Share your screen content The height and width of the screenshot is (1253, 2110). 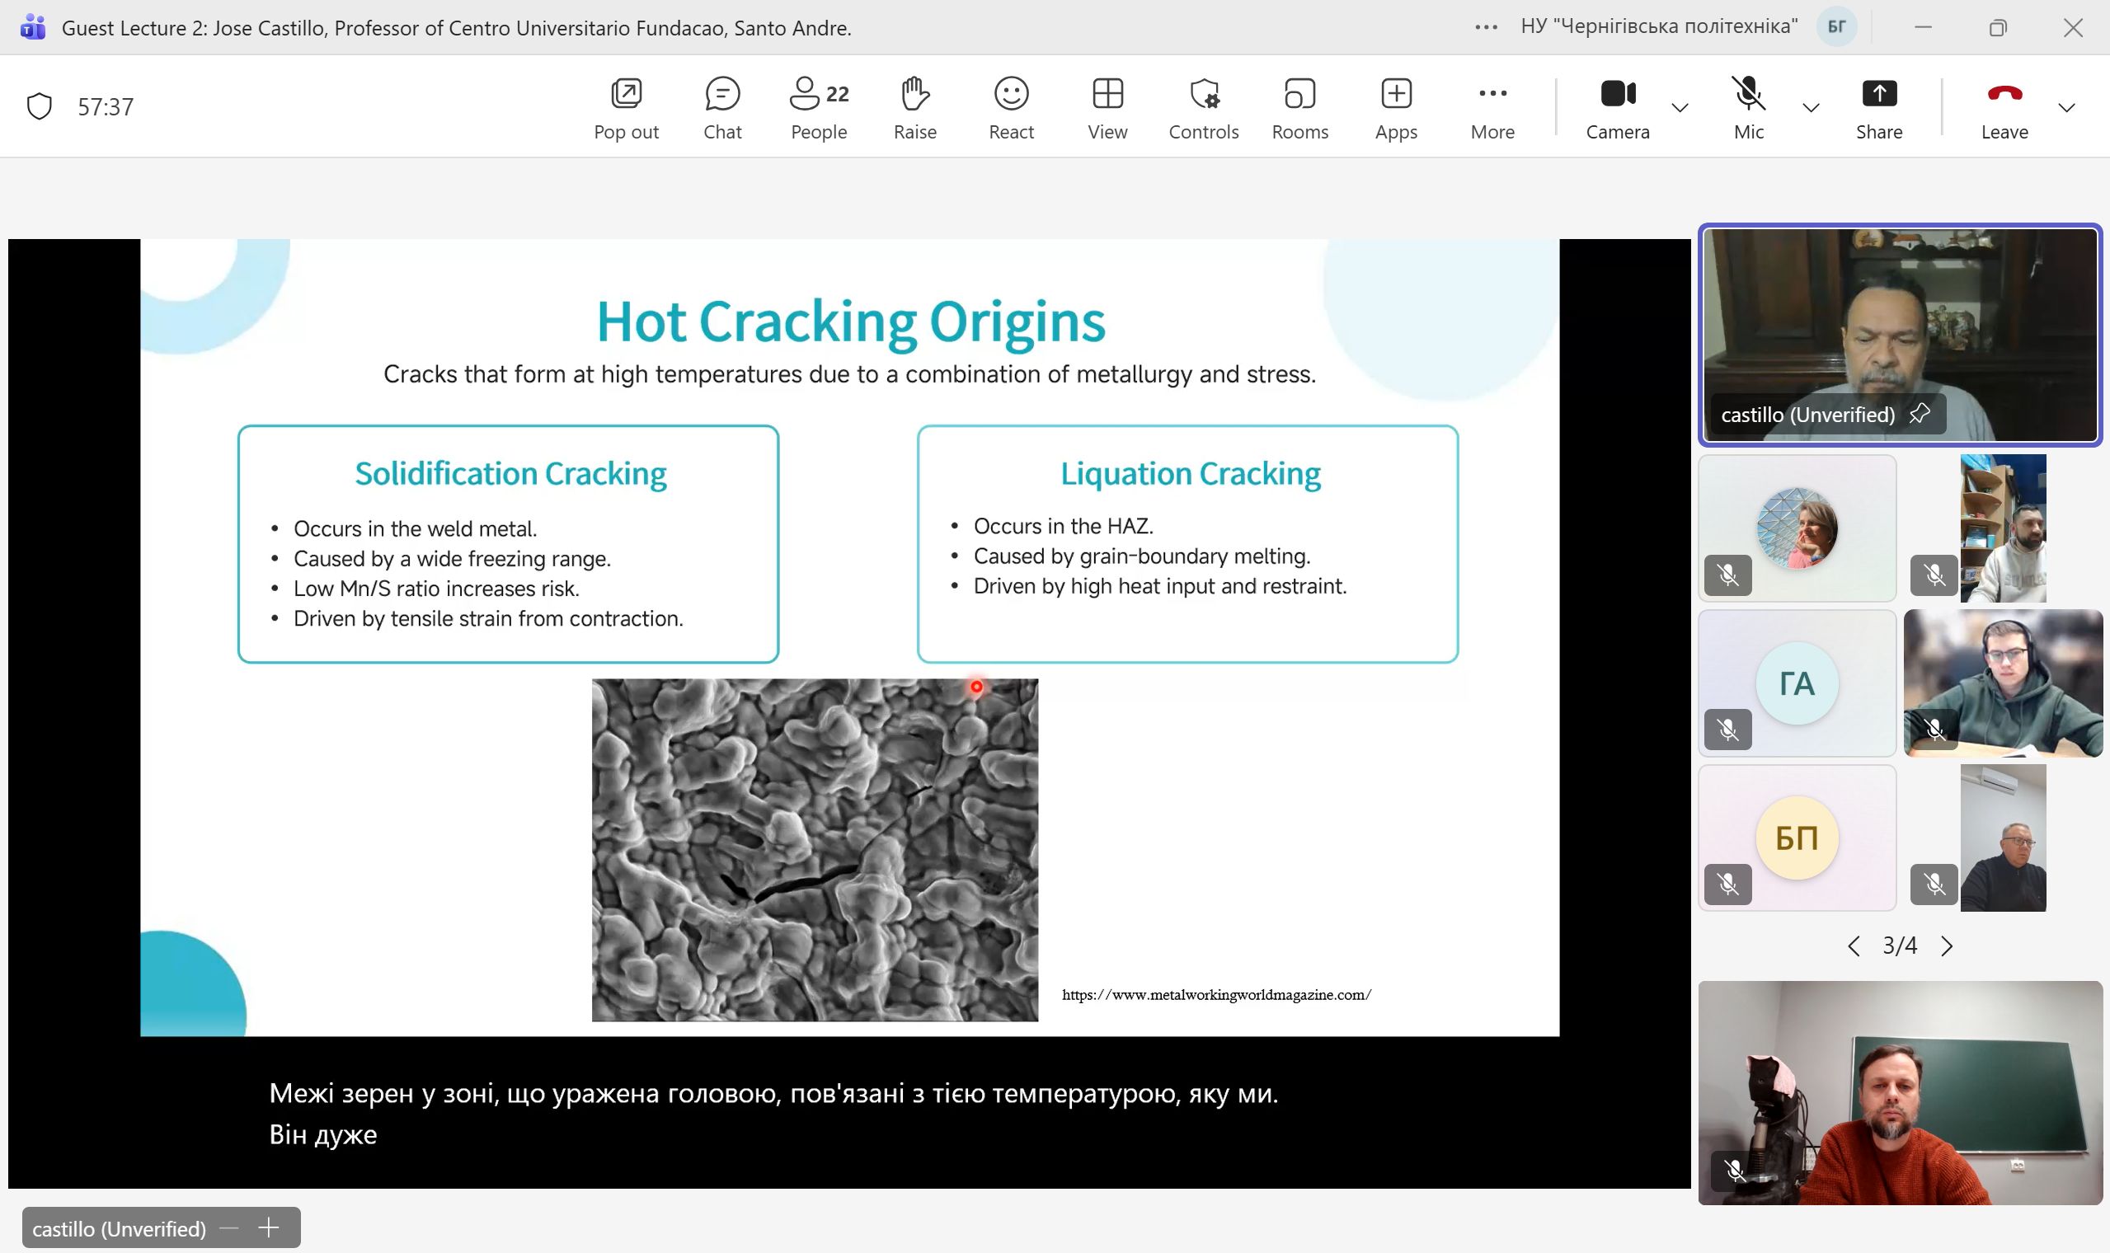[1878, 107]
